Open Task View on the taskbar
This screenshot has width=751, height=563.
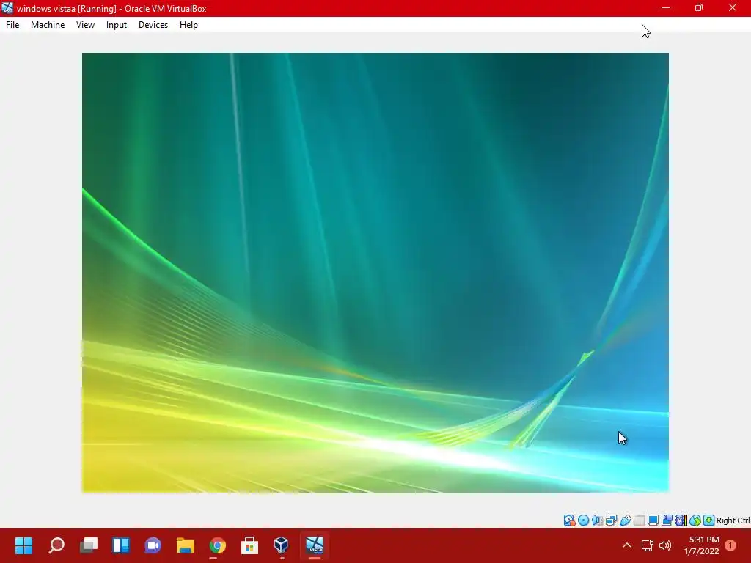coord(89,545)
